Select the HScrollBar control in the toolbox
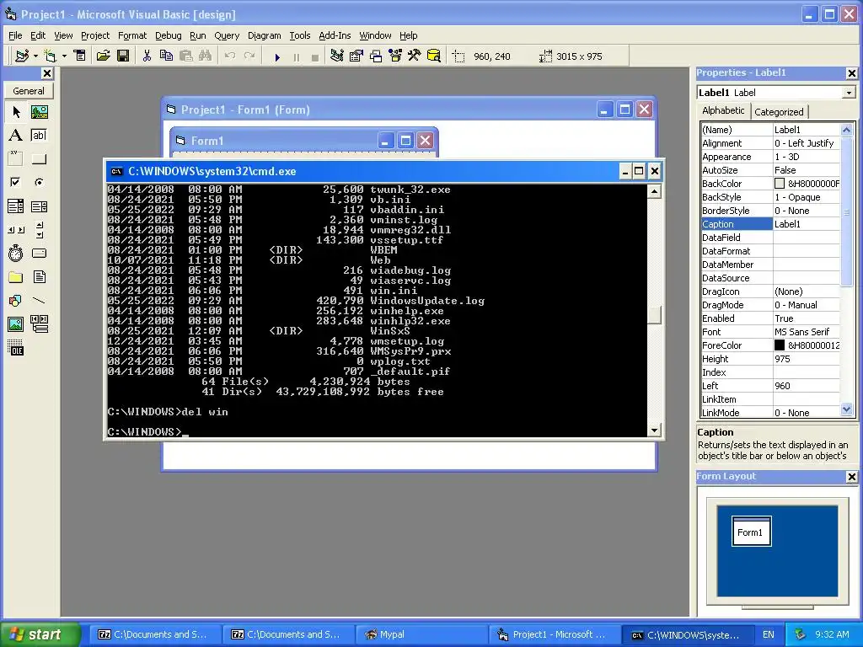863x647 pixels. (x=16, y=230)
